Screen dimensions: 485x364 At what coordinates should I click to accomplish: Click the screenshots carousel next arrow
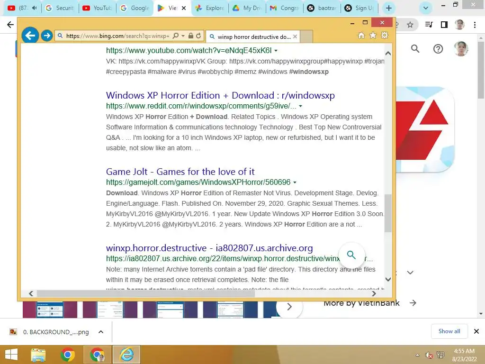[x=289, y=307]
